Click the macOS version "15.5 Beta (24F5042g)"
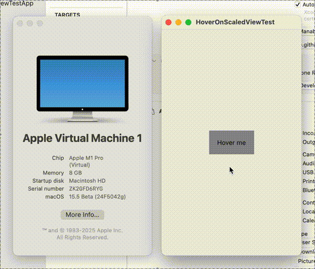315x269 pixels. (x=98, y=196)
